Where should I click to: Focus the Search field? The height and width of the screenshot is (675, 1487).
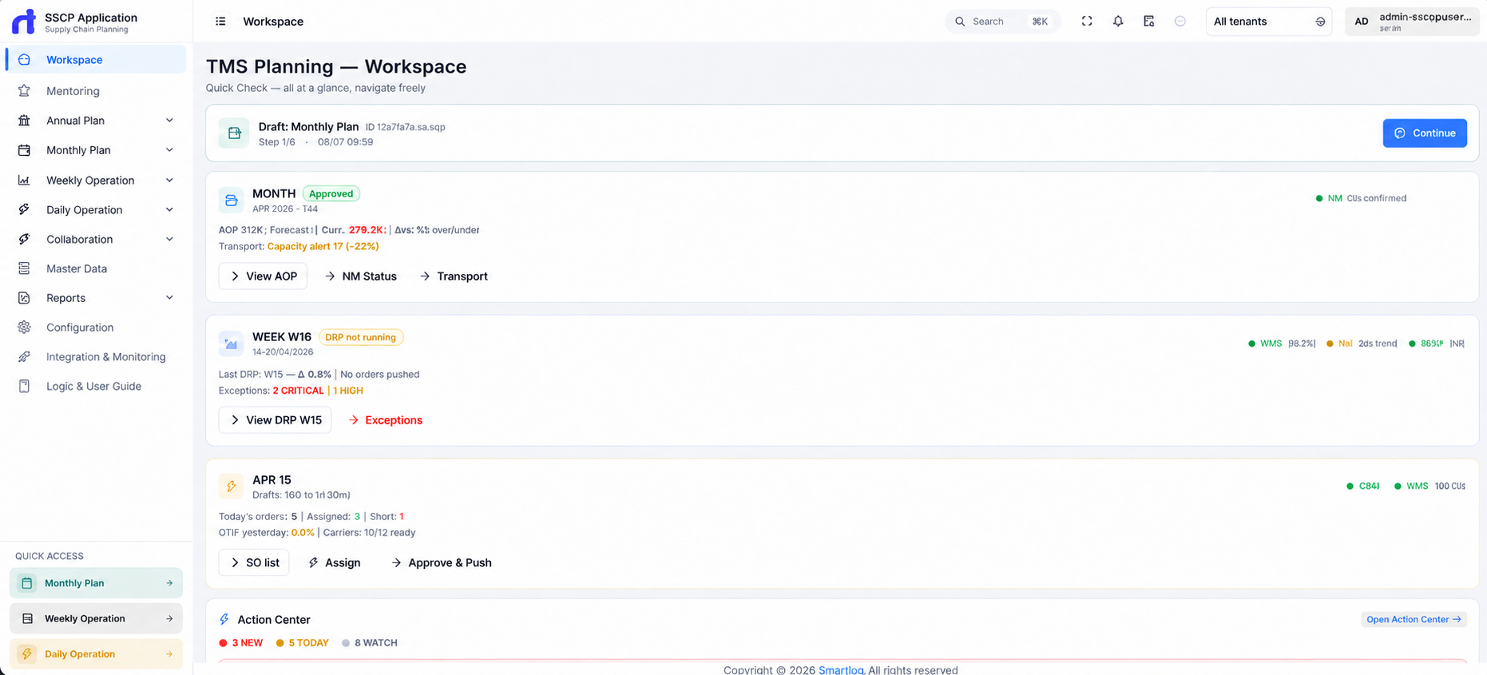tap(1002, 22)
